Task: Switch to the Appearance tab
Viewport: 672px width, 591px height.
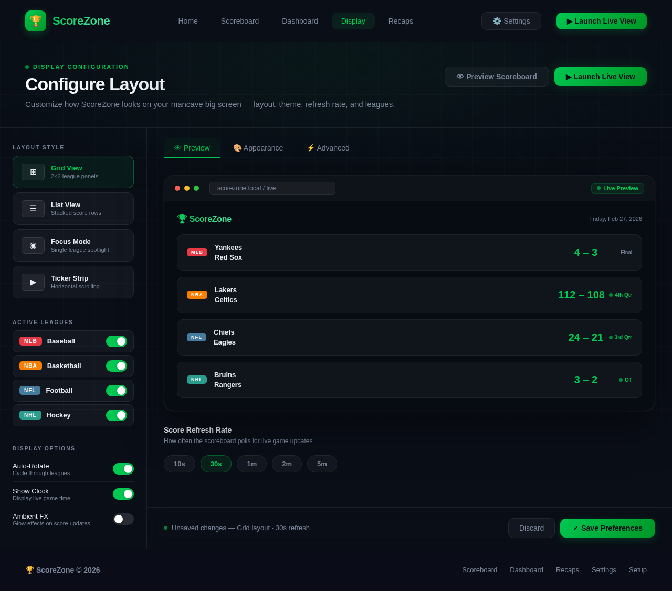Action: click(258, 148)
